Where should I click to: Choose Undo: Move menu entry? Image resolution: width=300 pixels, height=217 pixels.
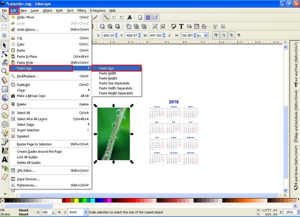[x=51, y=17]
